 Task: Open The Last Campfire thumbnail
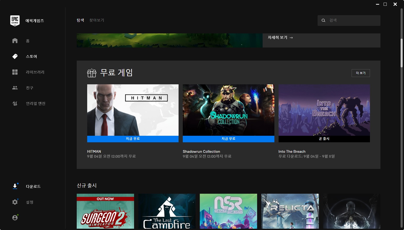pos(167,211)
